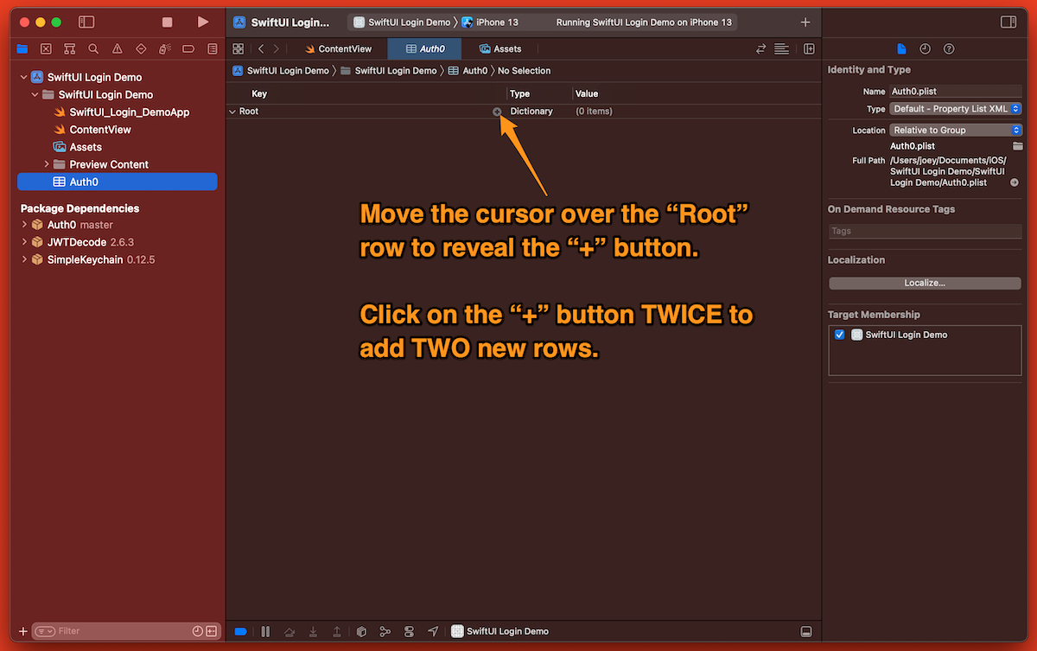1037x651 pixels.
Task: Expand the Preview Content folder
Action: pyautogui.click(x=47, y=164)
